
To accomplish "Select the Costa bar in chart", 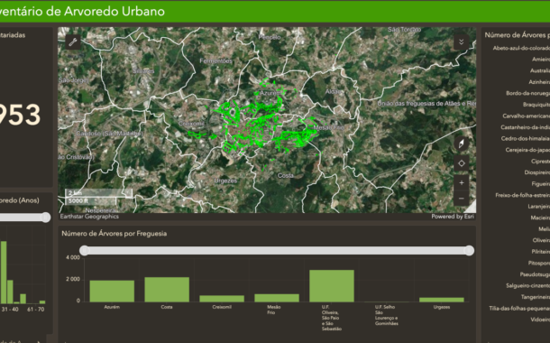I will point(167,290).
